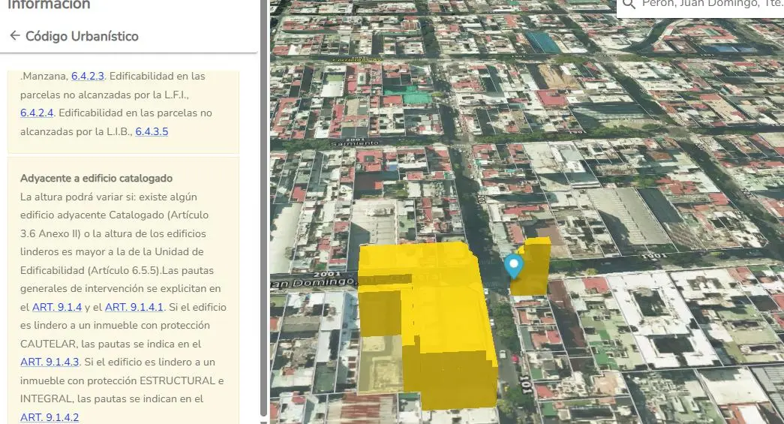
Task: Open link ART. 9.1.4.2
Action: [50, 417]
